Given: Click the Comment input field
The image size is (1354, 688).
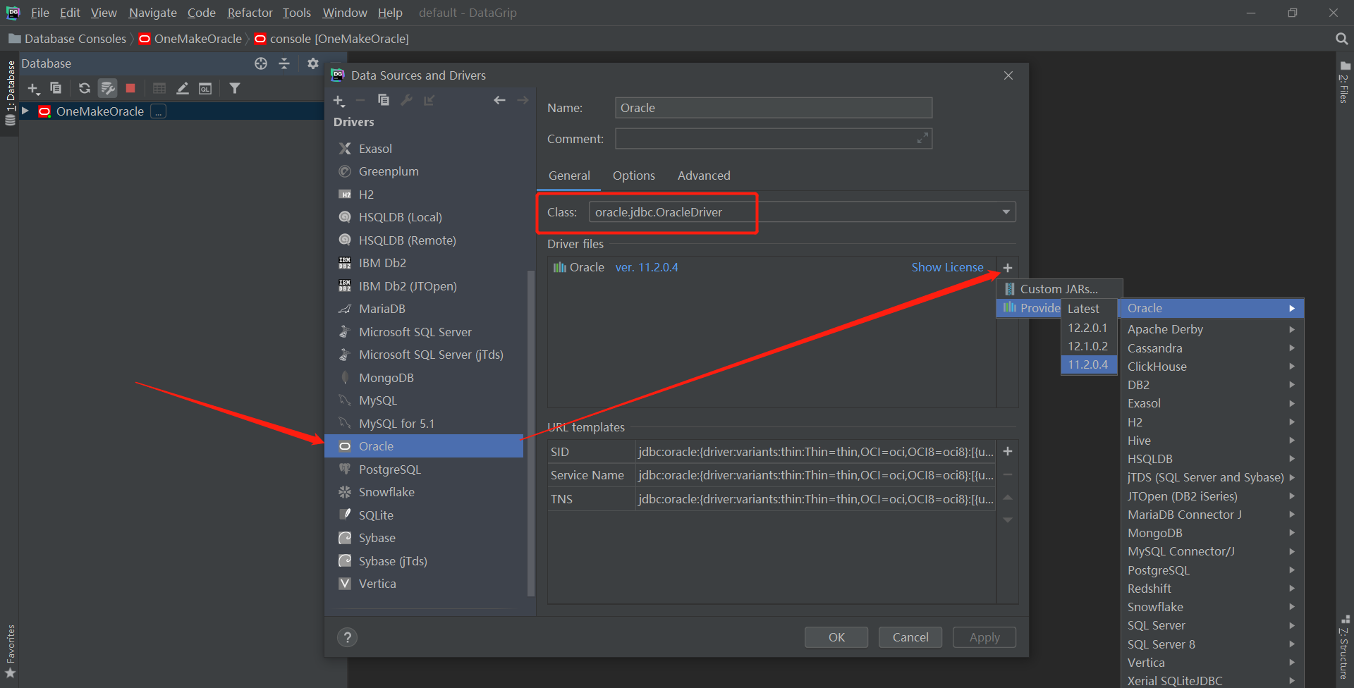Looking at the screenshot, I should (x=774, y=138).
